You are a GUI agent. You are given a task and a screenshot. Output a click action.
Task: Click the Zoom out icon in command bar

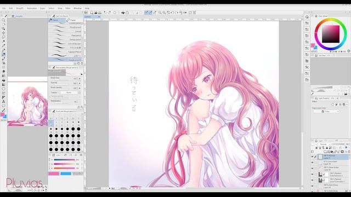160,13
